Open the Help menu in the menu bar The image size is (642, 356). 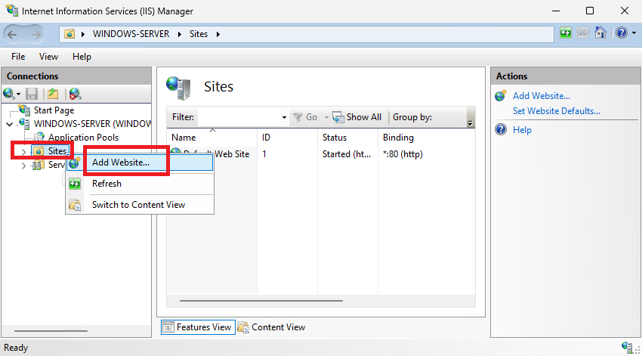[x=82, y=57]
